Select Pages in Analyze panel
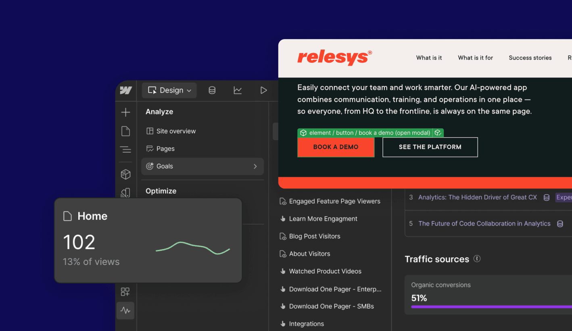This screenshot has width=572, height=331. pos(165,149)
